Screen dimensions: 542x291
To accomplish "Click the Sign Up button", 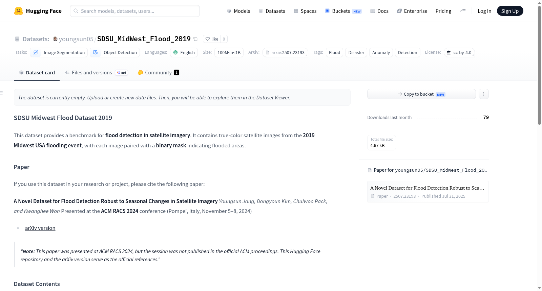I will click(x=510, y=11).
